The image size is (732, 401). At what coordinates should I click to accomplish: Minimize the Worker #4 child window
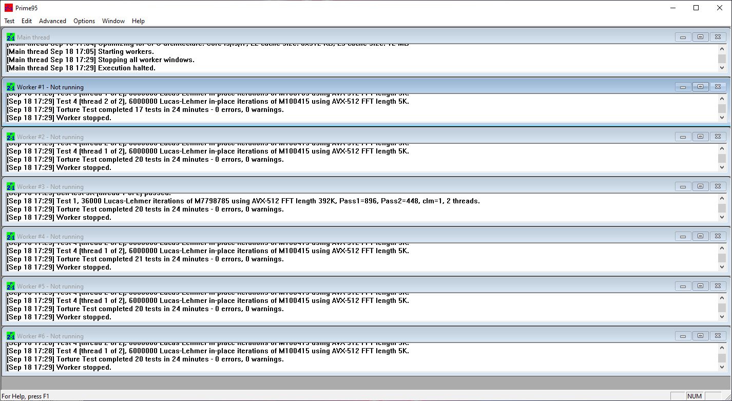[x=683, y=236]
